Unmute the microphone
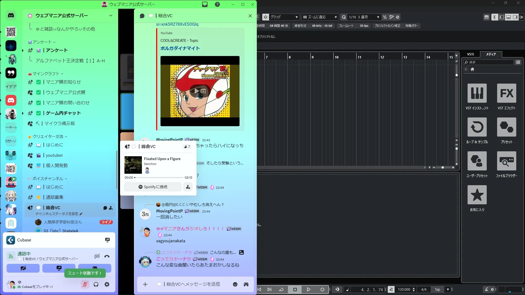 click(85, 284)
